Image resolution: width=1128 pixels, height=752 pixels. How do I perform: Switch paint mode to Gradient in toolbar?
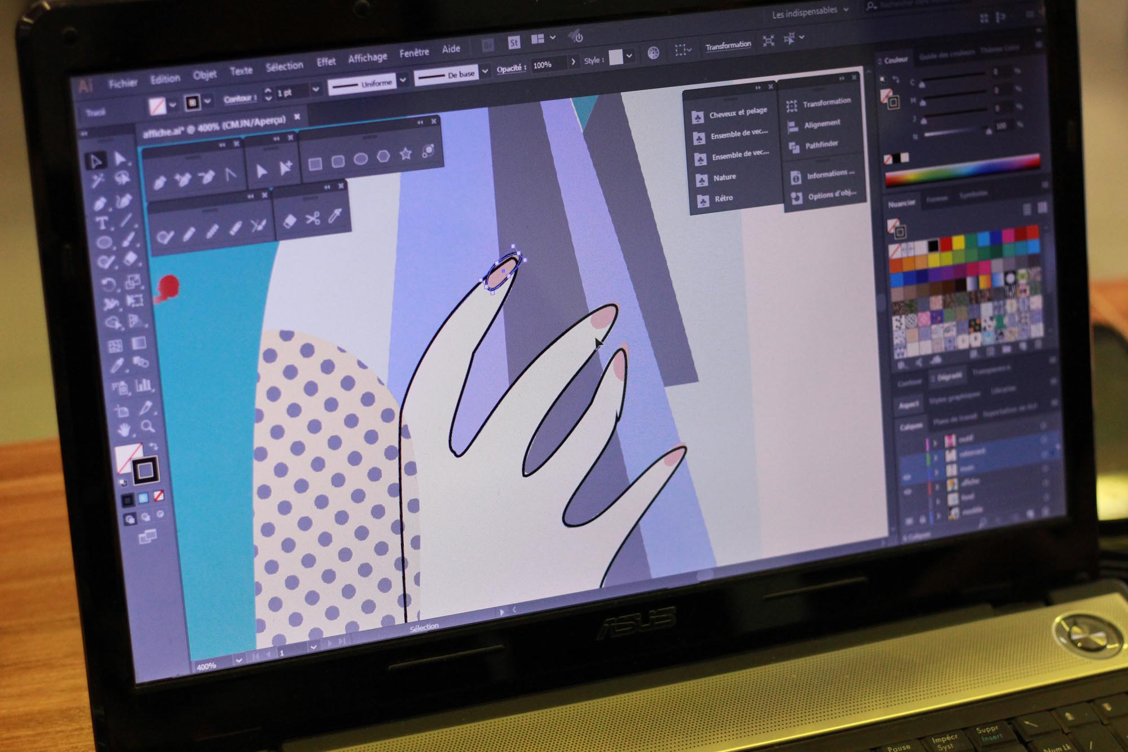[143, 498]
